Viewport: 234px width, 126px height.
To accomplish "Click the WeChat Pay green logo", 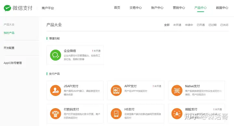I will tap(7, 8).
